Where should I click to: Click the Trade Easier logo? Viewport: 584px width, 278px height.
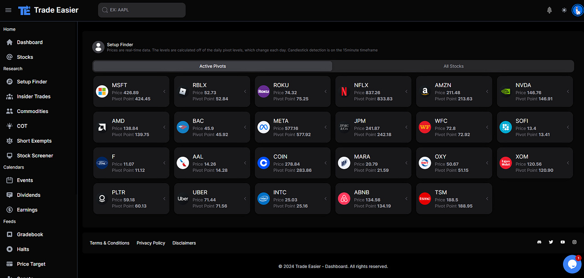click(24, 10)
